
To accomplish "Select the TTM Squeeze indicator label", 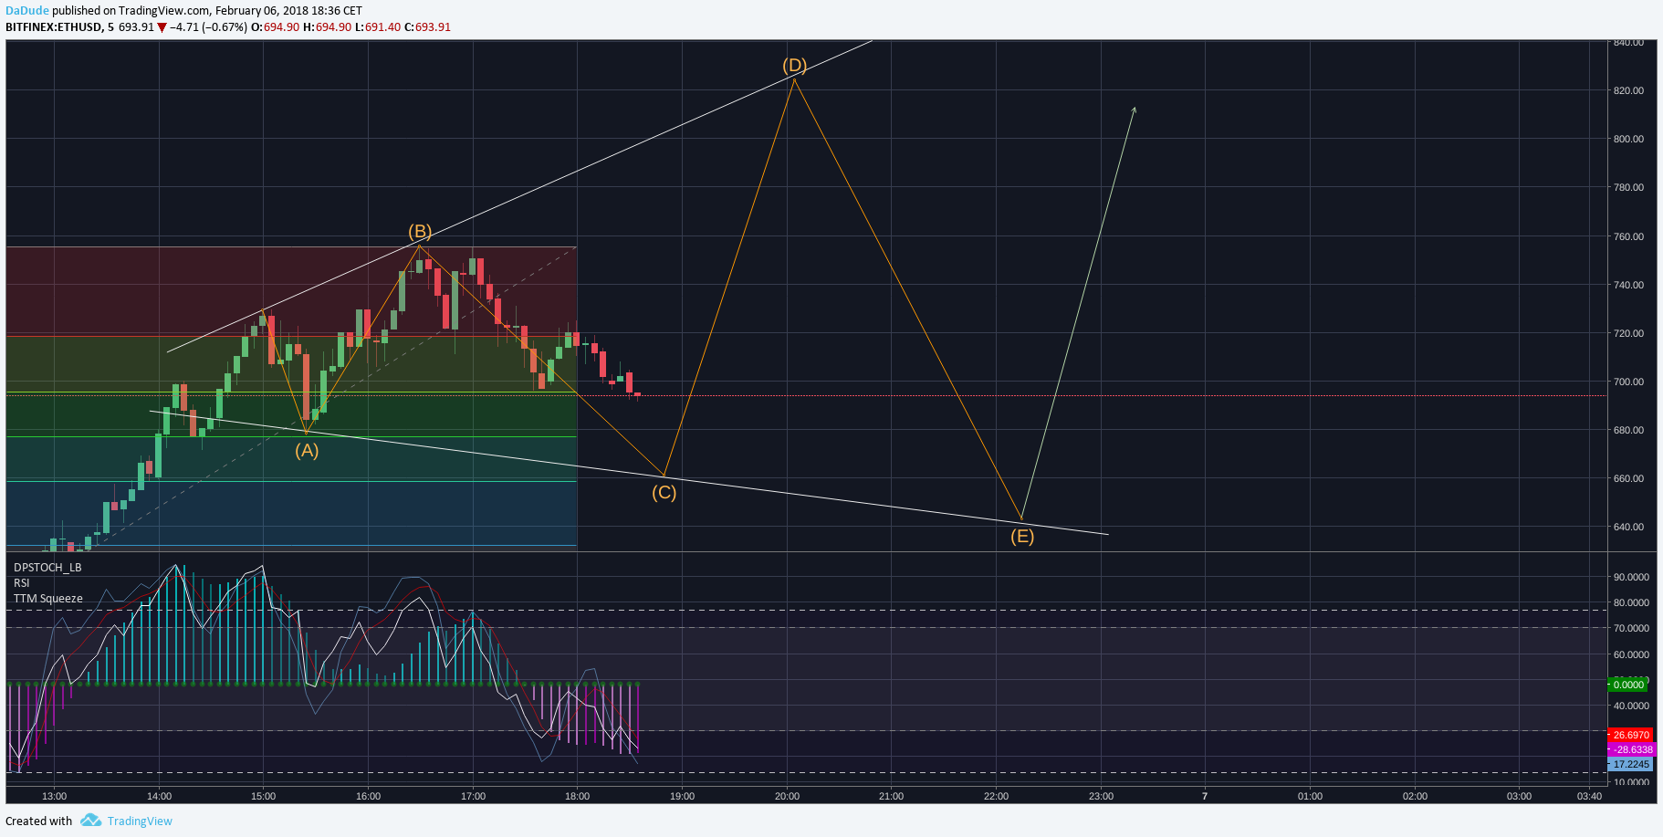I will click(x=48, y=599).
